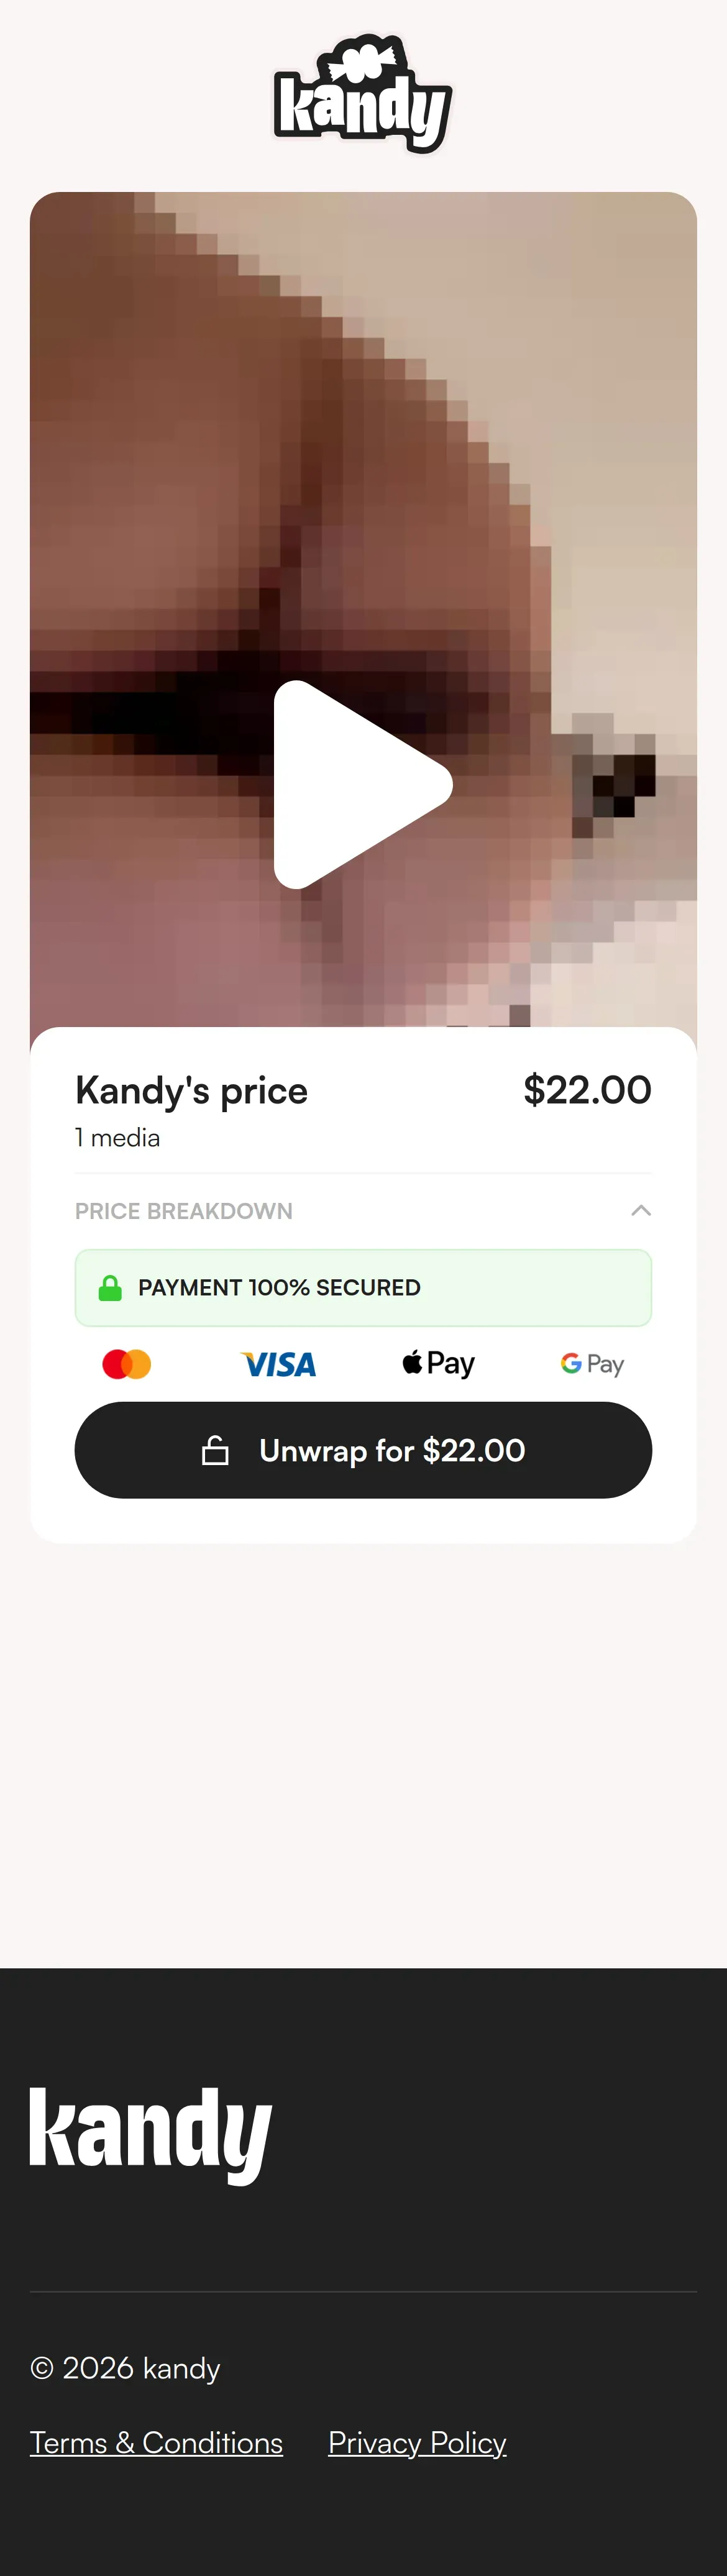Click Unwrap for $22.00 button

click(x=363, y=1449)
